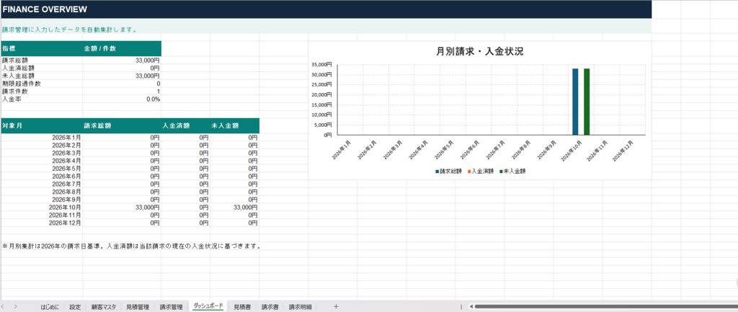Add a new sheet with plus icon

[336, 306]
